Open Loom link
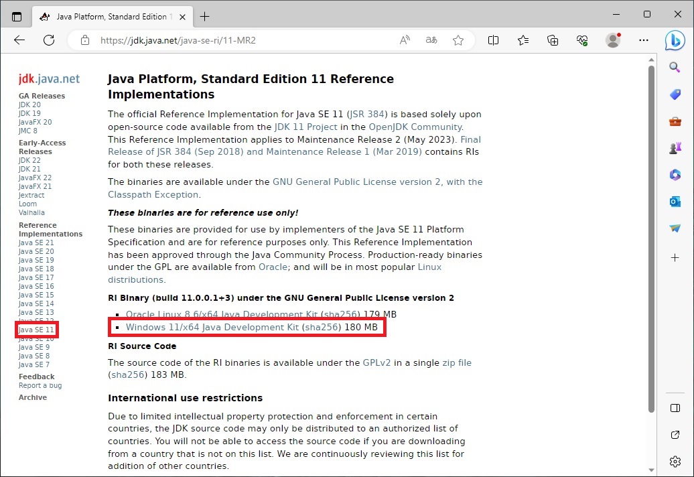This screenshot has height=477, width=694. tap(28, 204)
